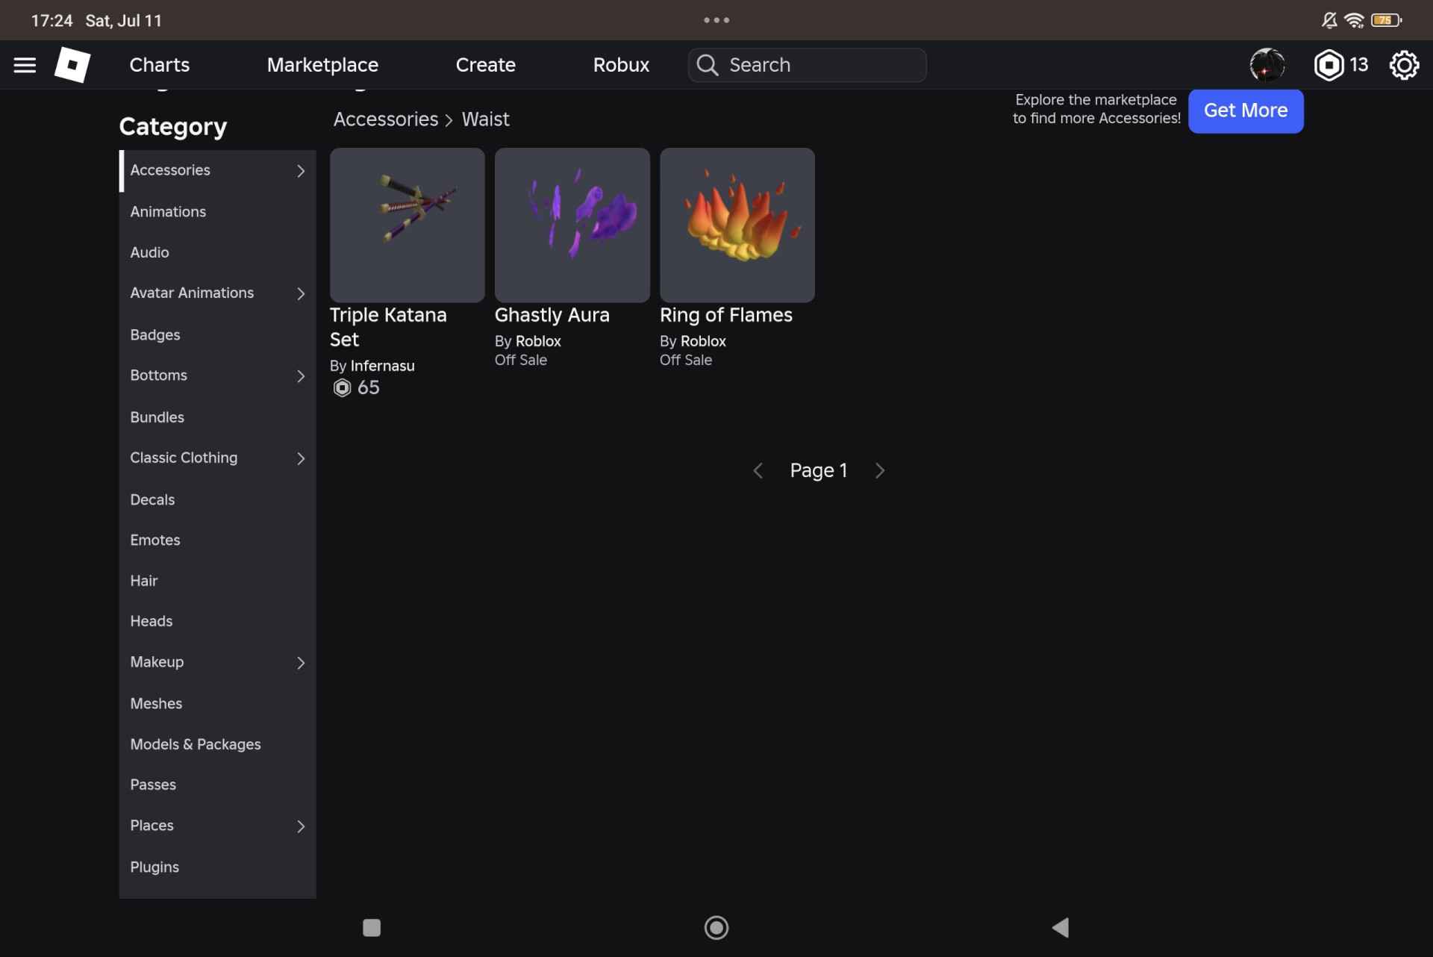Click the Page 1 indicator text
The width and height of the screenshot is (1433, 957).
[819, 470]
